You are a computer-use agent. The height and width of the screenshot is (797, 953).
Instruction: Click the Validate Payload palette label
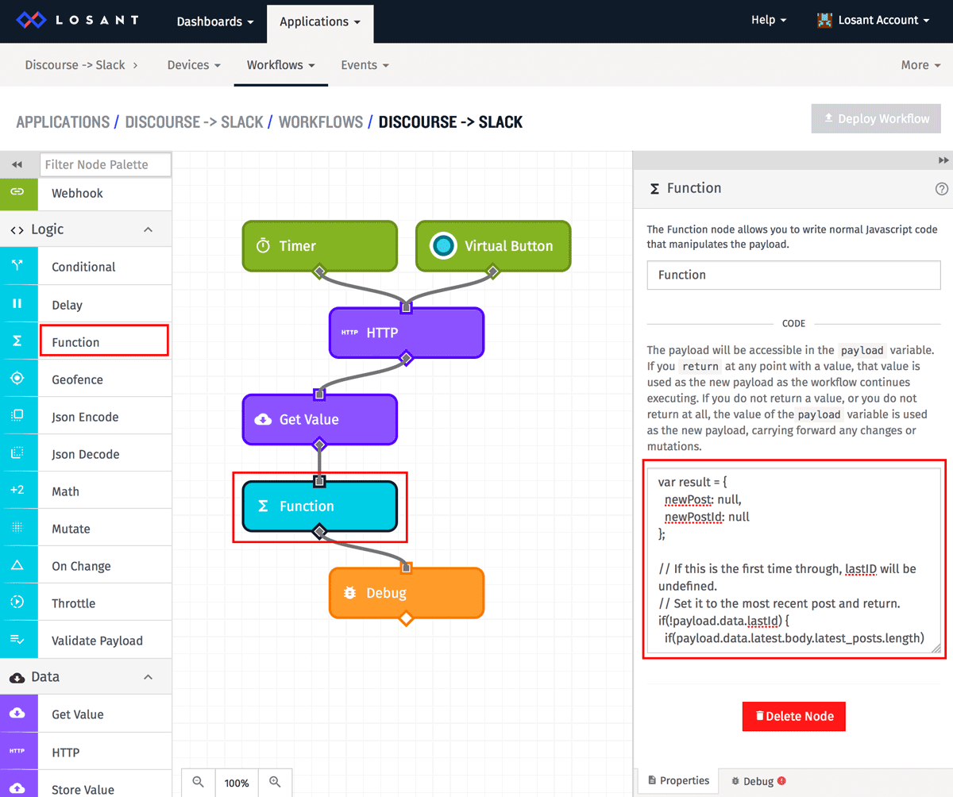point(97,641)
